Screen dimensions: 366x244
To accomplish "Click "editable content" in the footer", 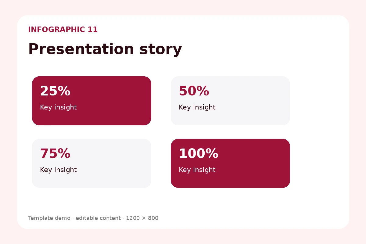I will 98,218.
